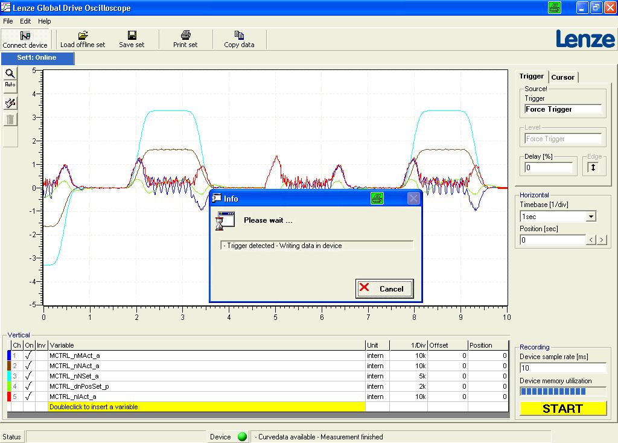Screen dimensions: 618x443
Task: Click the yellow START button
Action: point(563,409)
